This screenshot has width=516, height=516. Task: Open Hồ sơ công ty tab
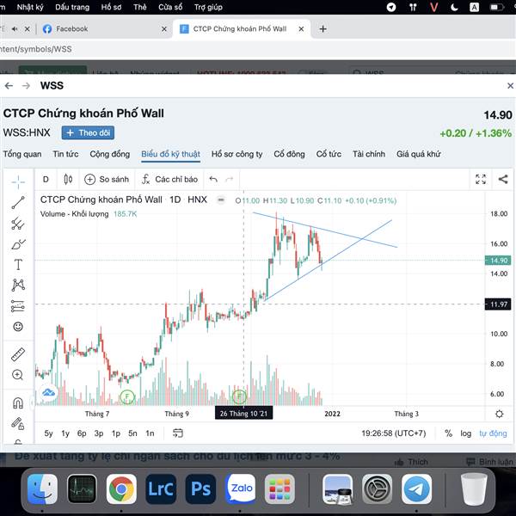pos(237,154)
